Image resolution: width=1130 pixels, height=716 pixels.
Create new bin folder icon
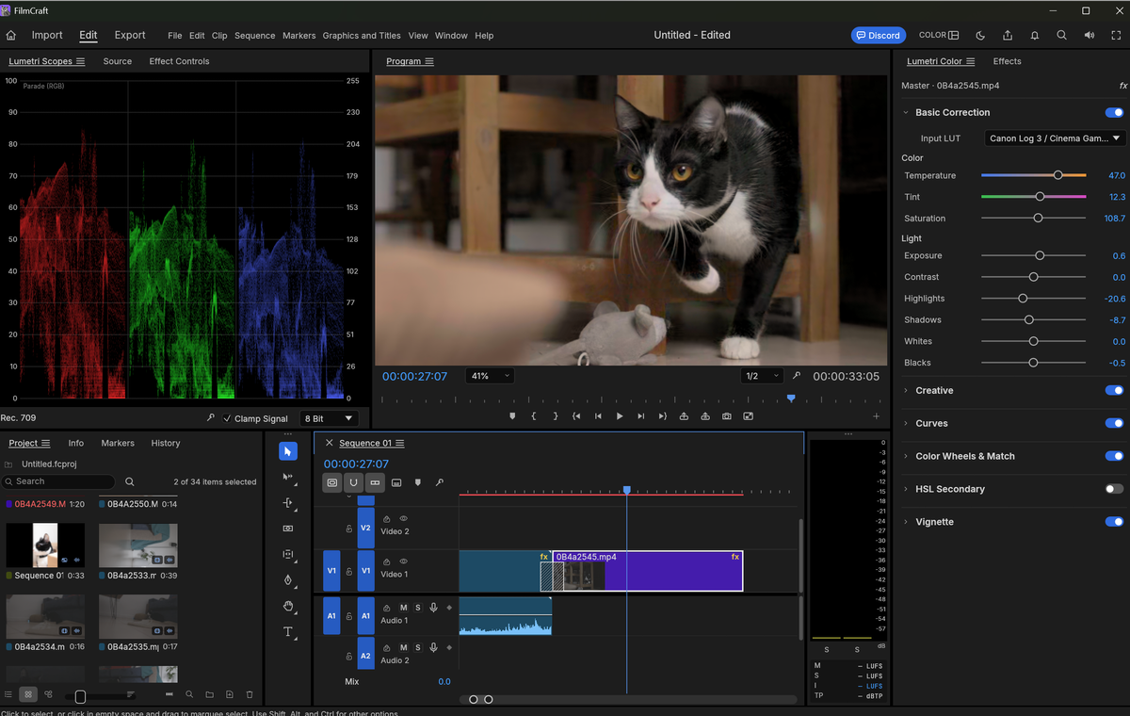[209, 694]
